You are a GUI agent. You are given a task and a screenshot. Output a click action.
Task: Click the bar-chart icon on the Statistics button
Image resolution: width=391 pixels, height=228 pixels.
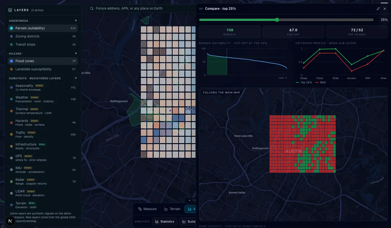coord(157,221)
